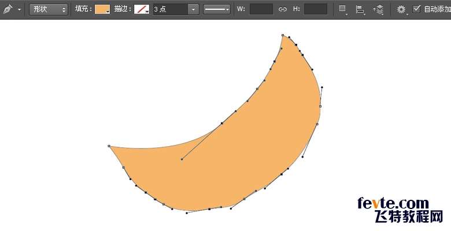Open the path operations icon
The width and height of the screenshot is (451, 231).
coord(343,9)
